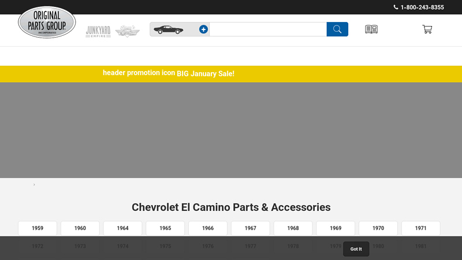Click the gray hero banner image
The image size is (462, 260).
tap(231, 130)
